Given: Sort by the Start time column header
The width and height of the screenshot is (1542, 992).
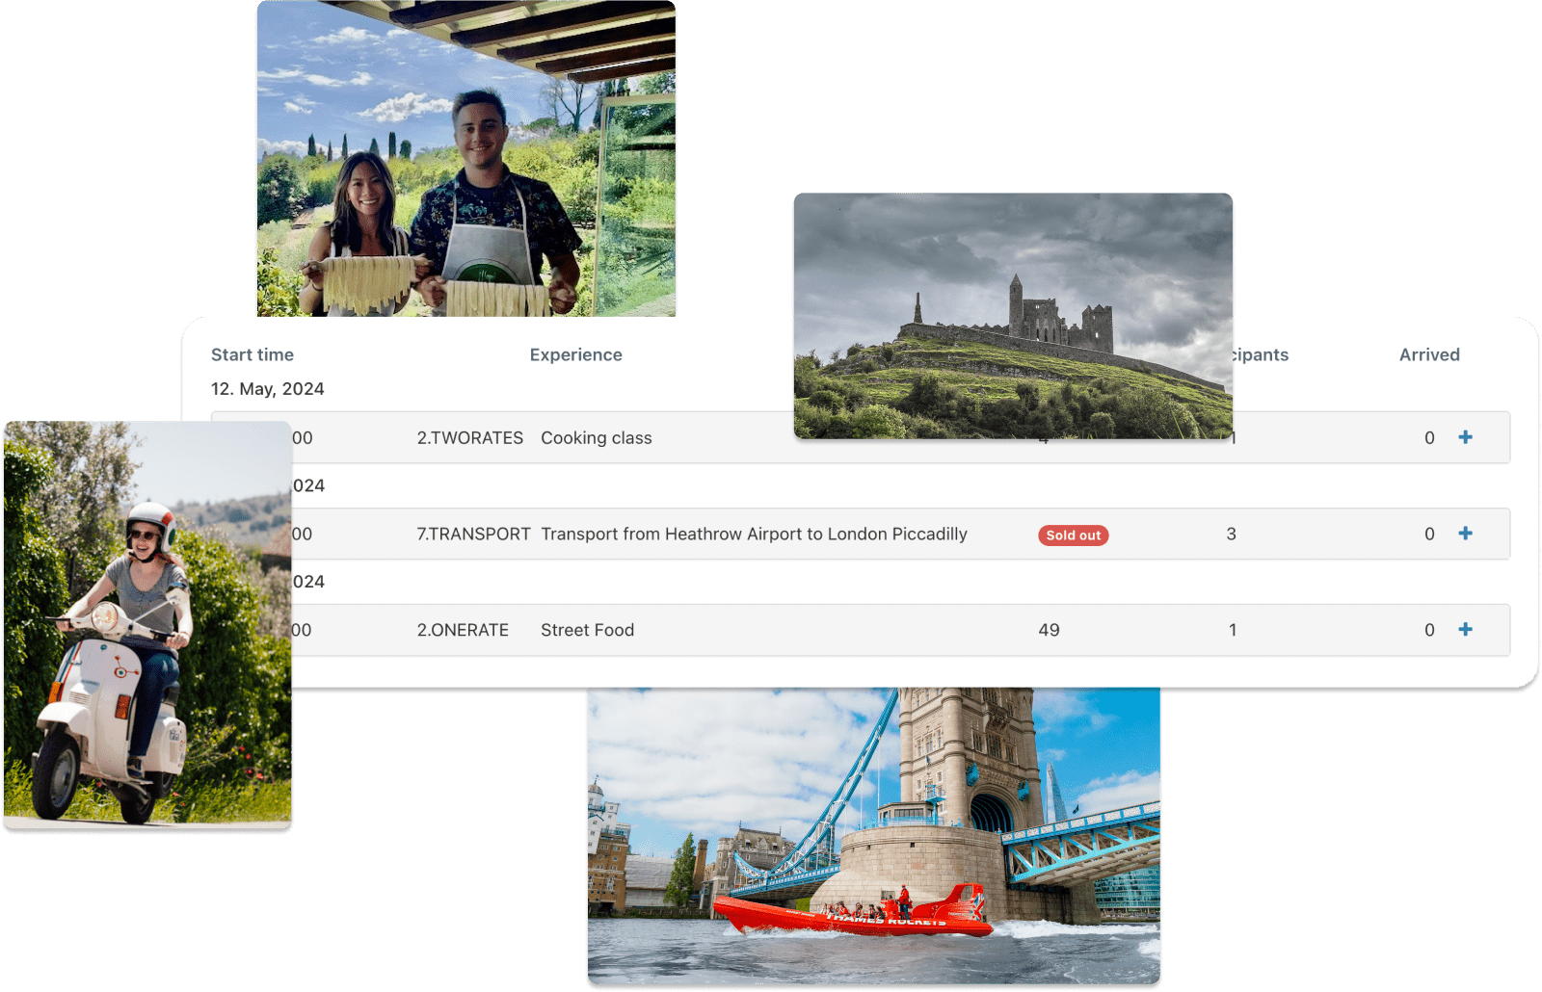Looking at the screenshot, I should [x=253, y=354].
